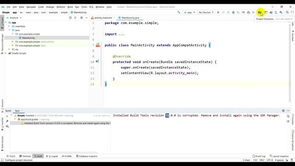Toggle the Emulator tool window on right edge
The height and width of the screenshot is (166, 295).
[x=293, y=119]
